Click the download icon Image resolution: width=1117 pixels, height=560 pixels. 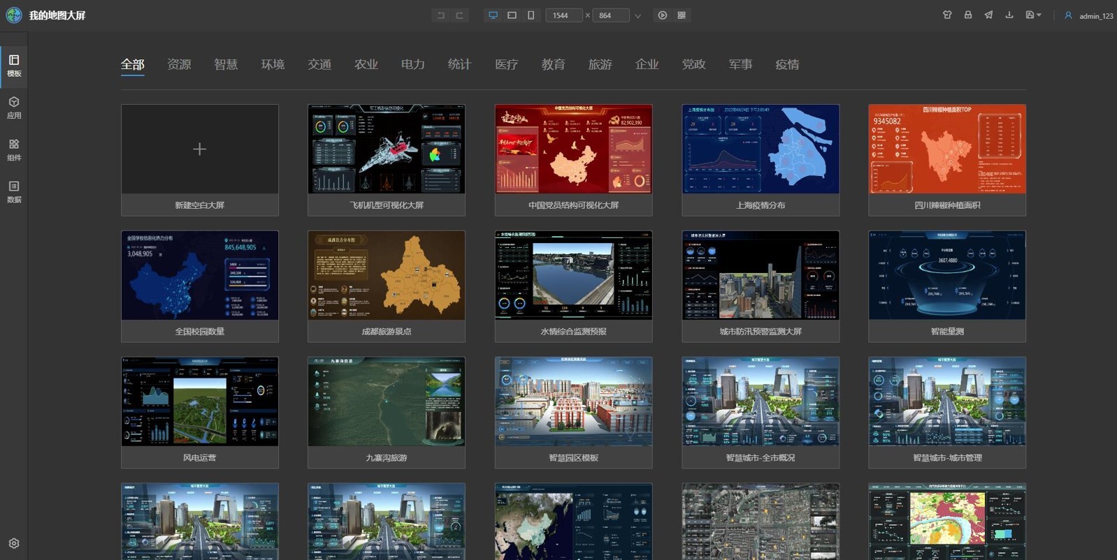coord(1009,15)
